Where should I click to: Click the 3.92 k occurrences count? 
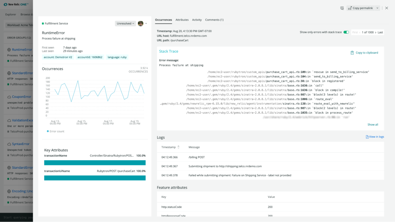click(x=144, y=68)
